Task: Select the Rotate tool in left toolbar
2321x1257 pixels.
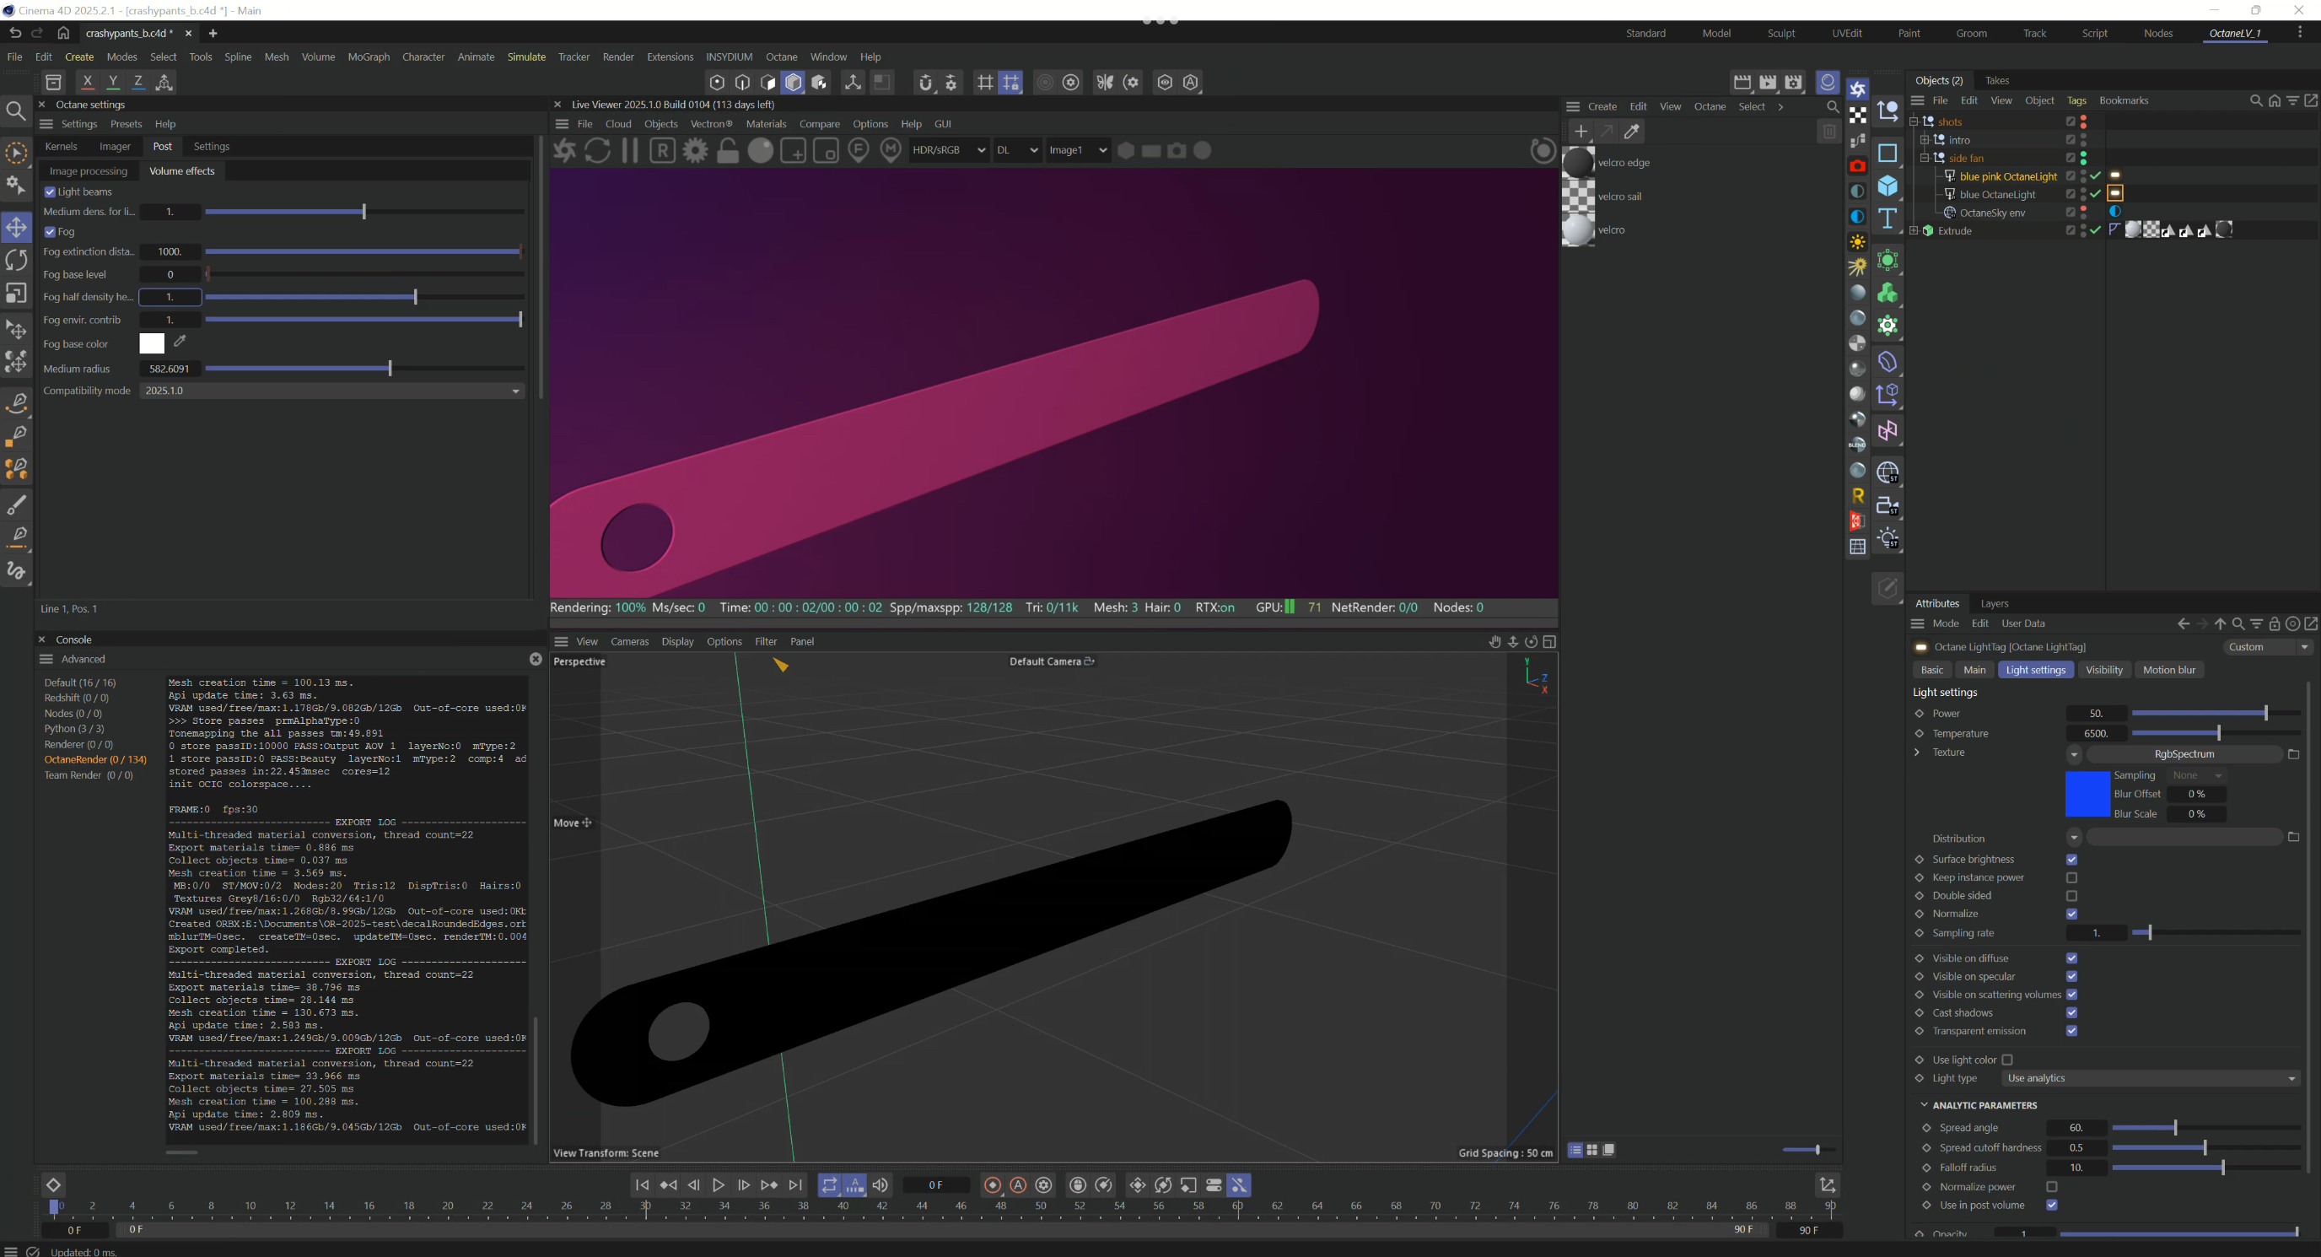Action: click(x=16, y=261)
